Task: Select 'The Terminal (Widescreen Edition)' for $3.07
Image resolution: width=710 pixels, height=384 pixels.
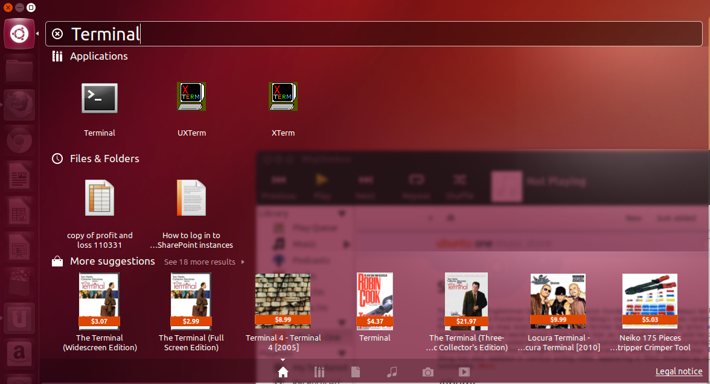Action: click(100, 301)
